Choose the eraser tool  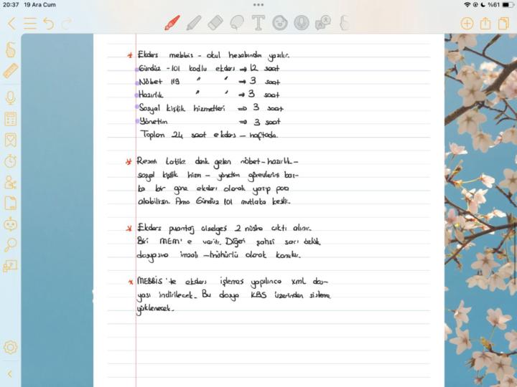(x=215, y=23)
